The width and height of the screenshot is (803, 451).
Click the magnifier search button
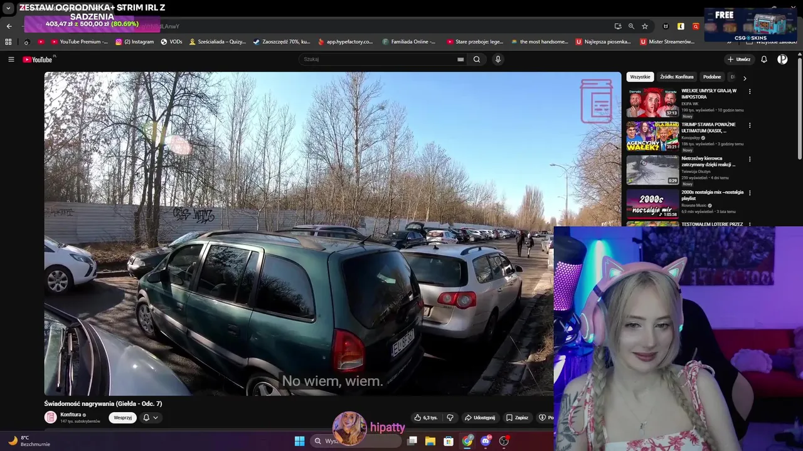[x=477, y=60]
